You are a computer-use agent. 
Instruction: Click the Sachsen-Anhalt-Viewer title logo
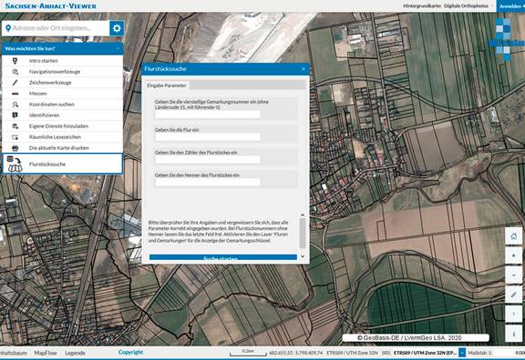click(50, 5)
